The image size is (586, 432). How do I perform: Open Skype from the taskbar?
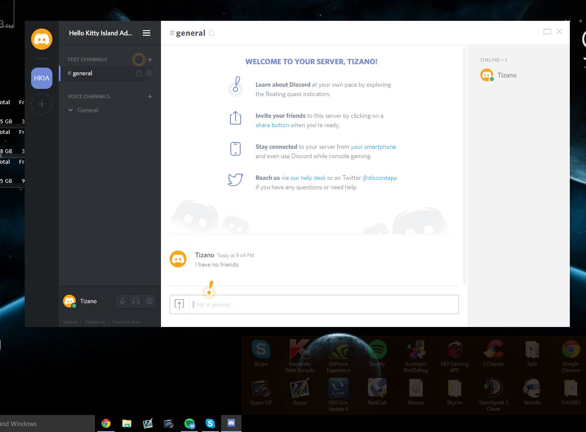pyautogui.click(x=210, y=423)
